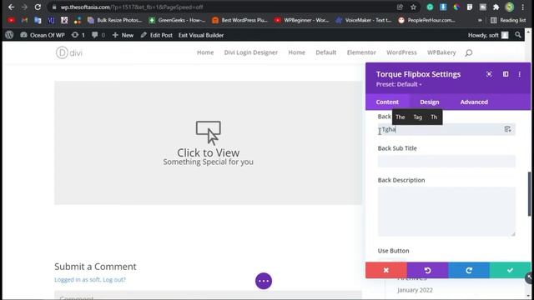Click the Back Description text area
The height and width of the screenshot is (300, 534).
[446, 212]
